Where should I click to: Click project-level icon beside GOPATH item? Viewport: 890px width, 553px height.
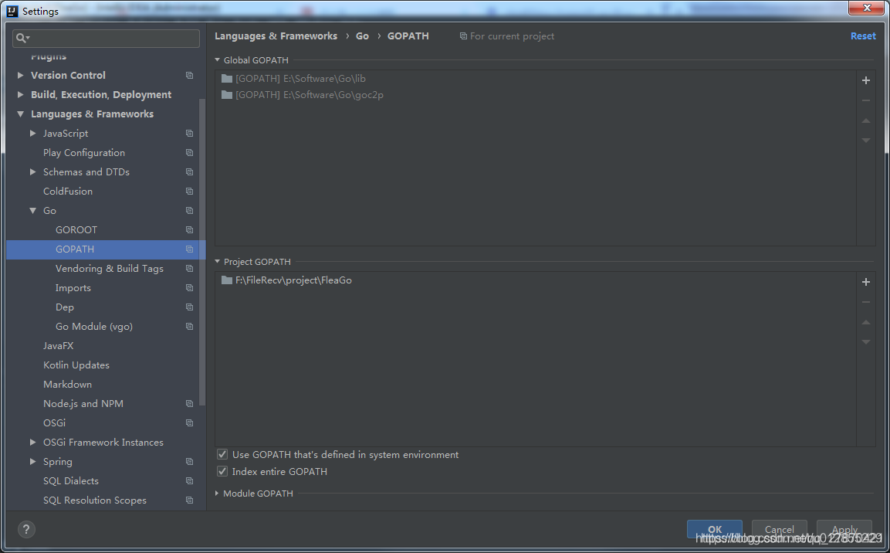pos(190,249)
